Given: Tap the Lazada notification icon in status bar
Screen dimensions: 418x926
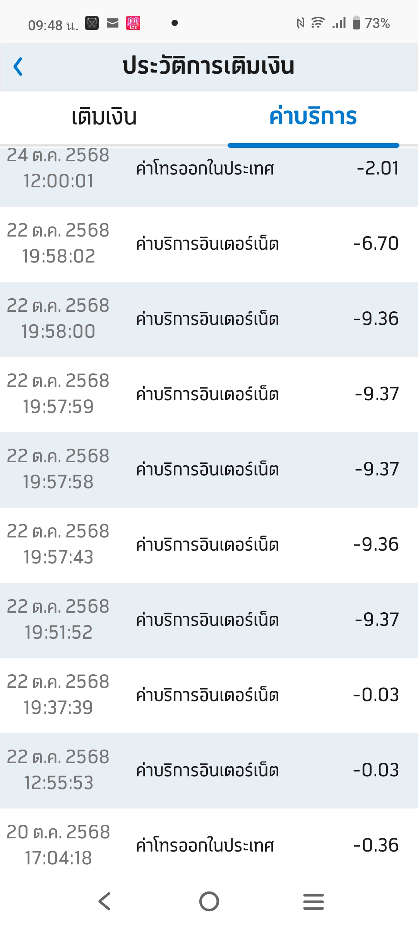Looking at the screenshot, I should coord(133,23).
